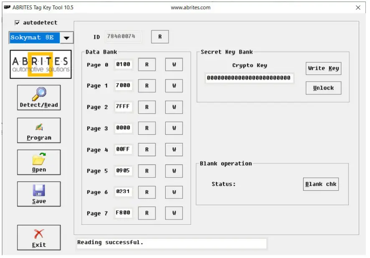Click the red X Exit icon
Viewport: 370px width, 258px height.
[x=38, y=233]
